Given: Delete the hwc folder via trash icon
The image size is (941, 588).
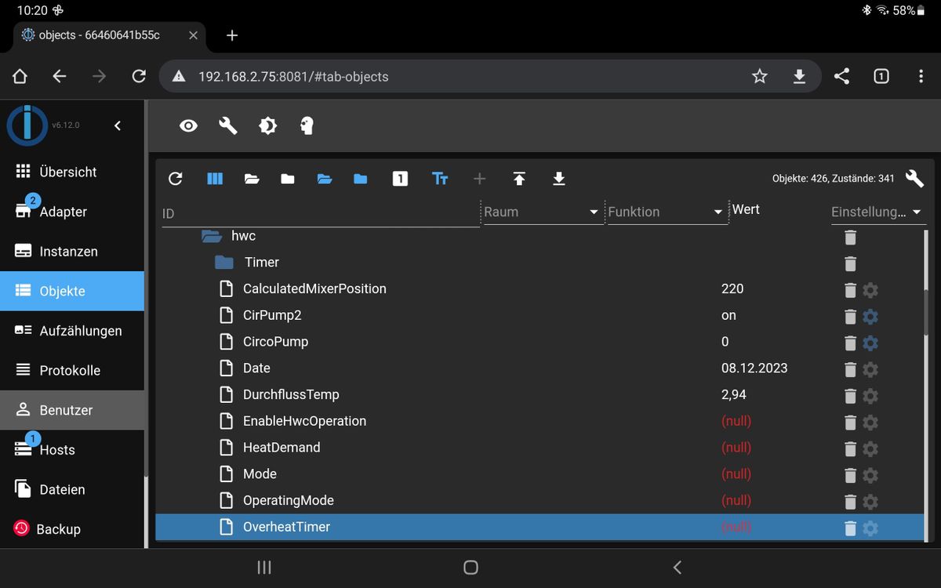Looking at the screenshot, I should coord(850,237).
